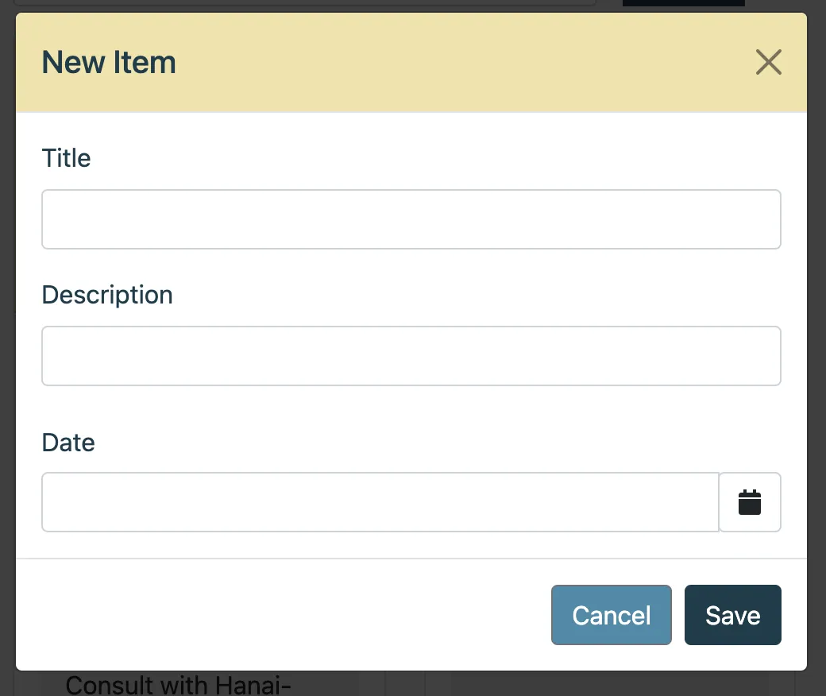
Task: Click the Date field label
Action: (68, 443)
